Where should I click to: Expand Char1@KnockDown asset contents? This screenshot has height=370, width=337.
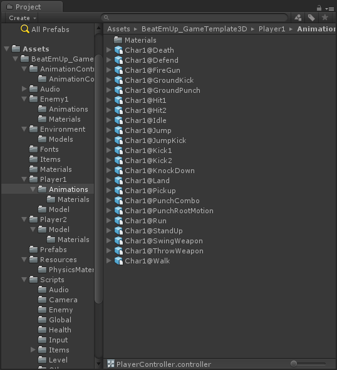pos(108,171)
